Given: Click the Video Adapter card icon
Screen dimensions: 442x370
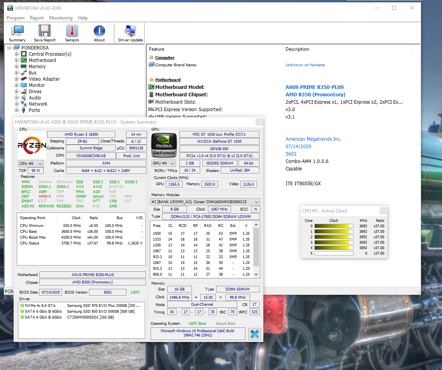Looking at the screenshot, I should point(24,79).
